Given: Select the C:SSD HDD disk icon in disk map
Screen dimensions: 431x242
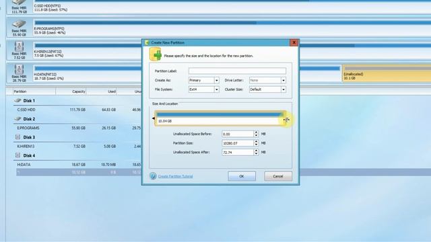Looking at the screenshot, I should coord(19,3).
